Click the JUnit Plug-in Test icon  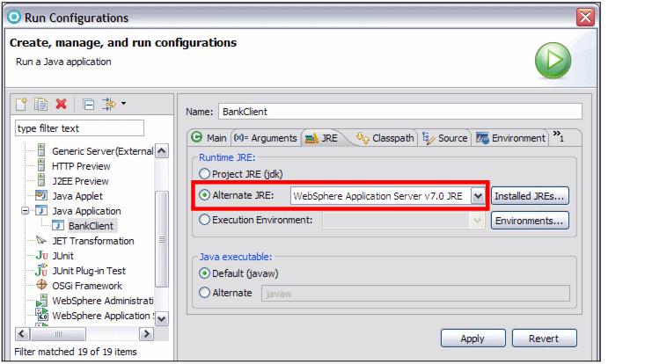click(41, 270)
